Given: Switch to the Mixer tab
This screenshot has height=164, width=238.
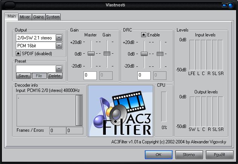Looking at the screenshot, I should point(25,17).
